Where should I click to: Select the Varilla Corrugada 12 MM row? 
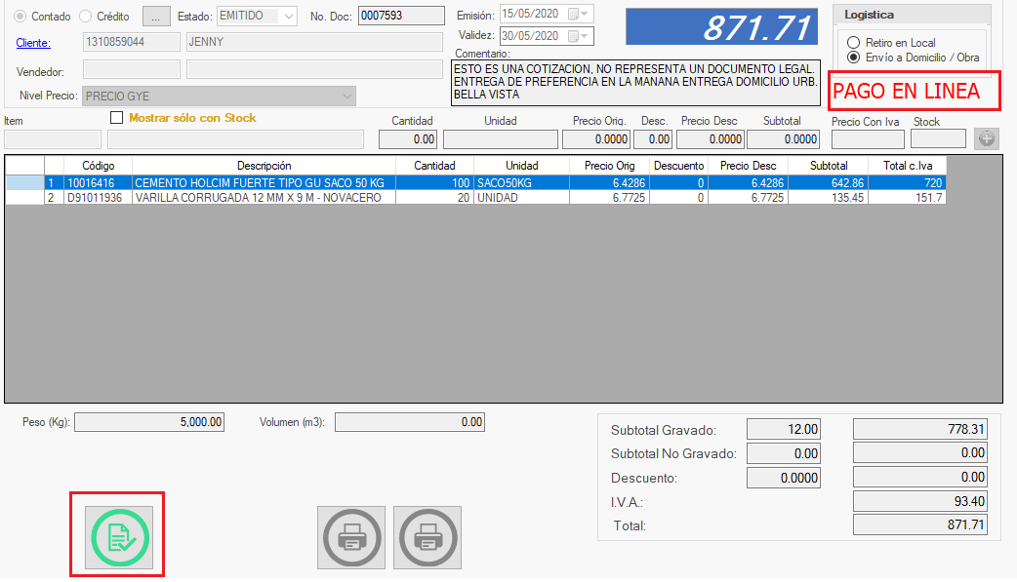click(264, 198)
